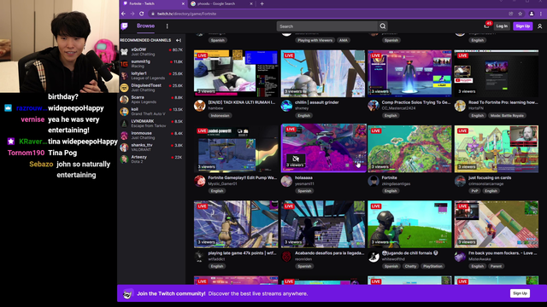Open the zkingdasantigas channel name link
Image resolution: width=547 pixels, height=307 pixels.
click(x=396, y=184)
